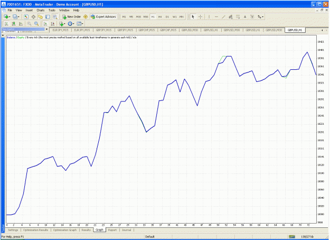Open the Tools menu
The image size is (330, 240).
tap(52, 10)
